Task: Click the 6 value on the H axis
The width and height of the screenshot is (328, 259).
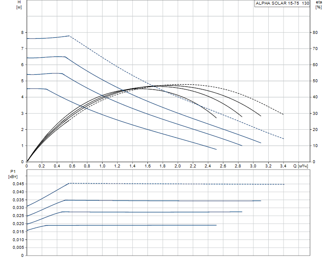Action: pyautogui.click(x=22, y=65)
